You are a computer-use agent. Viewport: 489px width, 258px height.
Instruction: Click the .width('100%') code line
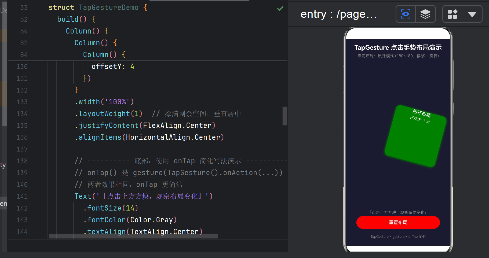coord(104,102)
